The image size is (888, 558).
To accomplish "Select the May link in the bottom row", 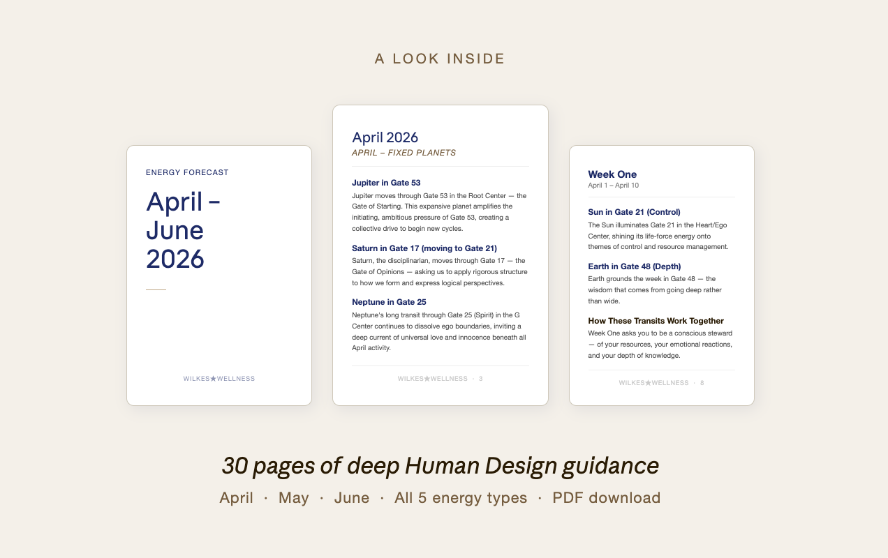I will point(293,497).
